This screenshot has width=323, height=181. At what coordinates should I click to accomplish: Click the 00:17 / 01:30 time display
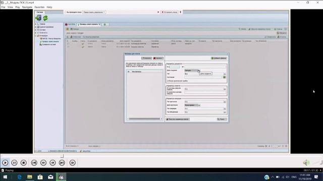[311, 170]
